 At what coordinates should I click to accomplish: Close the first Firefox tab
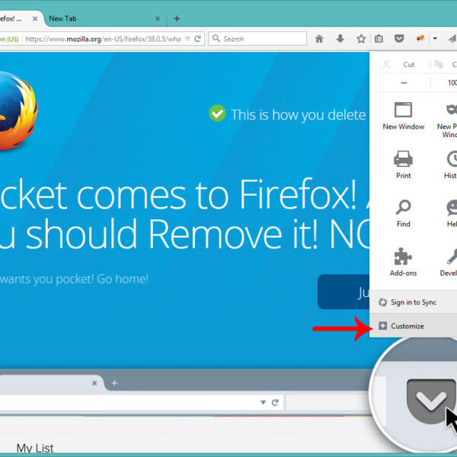pyautogui.click(x=35, y=18)
